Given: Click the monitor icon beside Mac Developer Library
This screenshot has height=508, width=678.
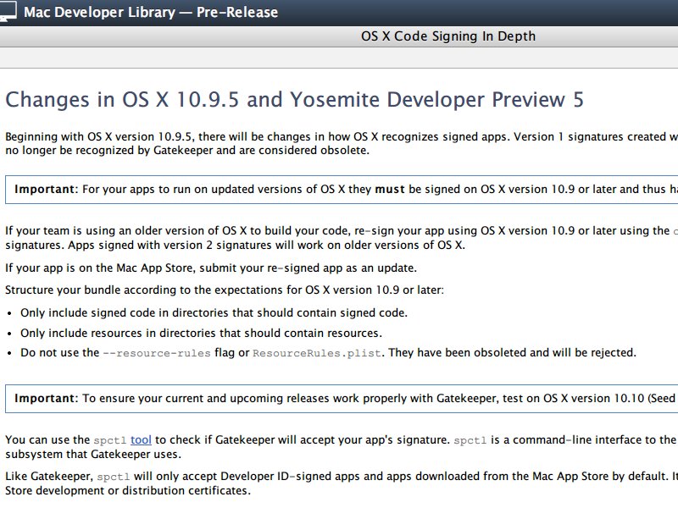Looking at the screenshot, I should [x=8, y=11].
